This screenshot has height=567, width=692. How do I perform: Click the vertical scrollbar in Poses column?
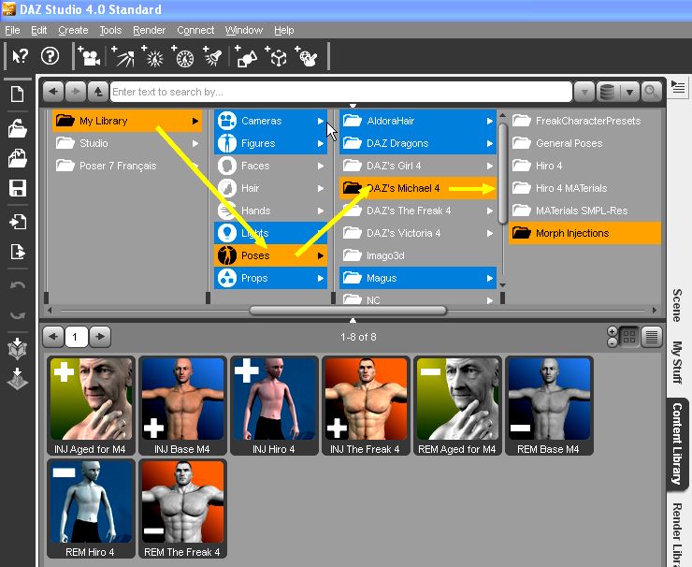(503, 173)
